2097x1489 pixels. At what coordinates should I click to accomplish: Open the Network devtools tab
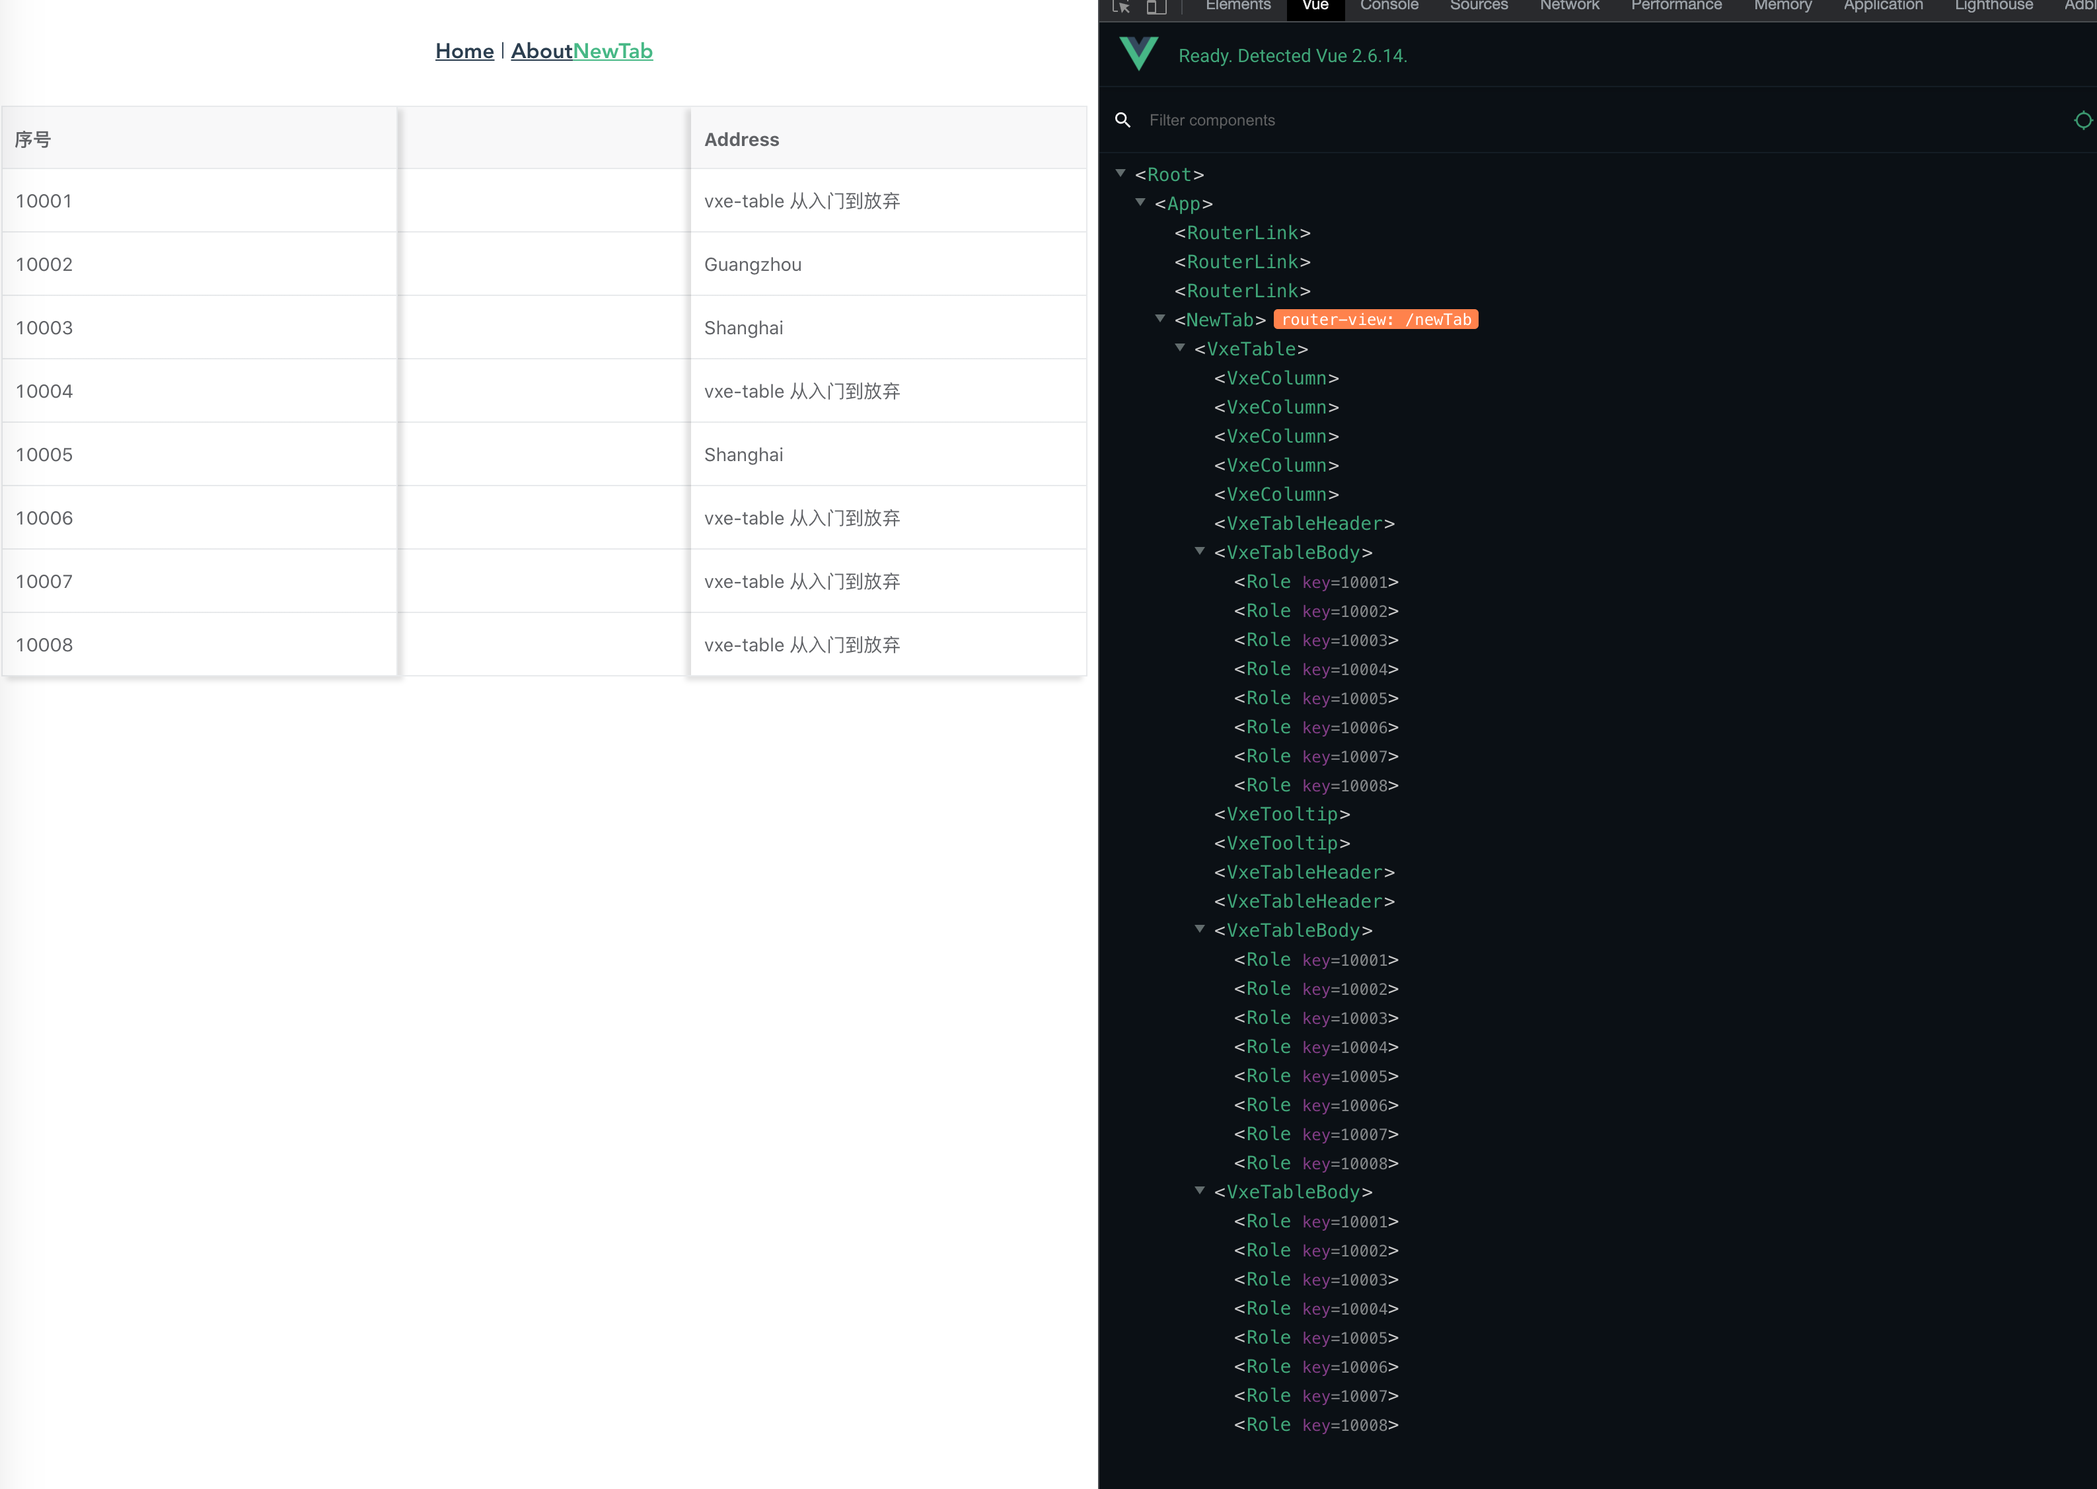[x=1569, y=7]
